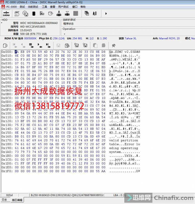Viewport: 195px width, 204px height.
Task: Click the upward heads test icon
Action: coord(59,14)
